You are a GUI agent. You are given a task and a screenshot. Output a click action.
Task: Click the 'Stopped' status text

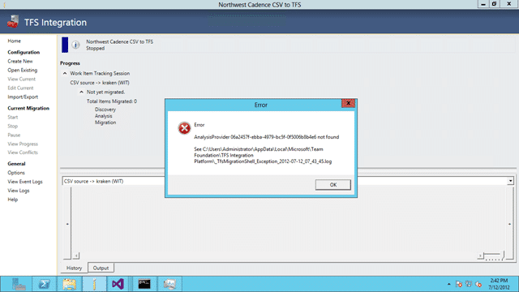(x=96, y=49)
